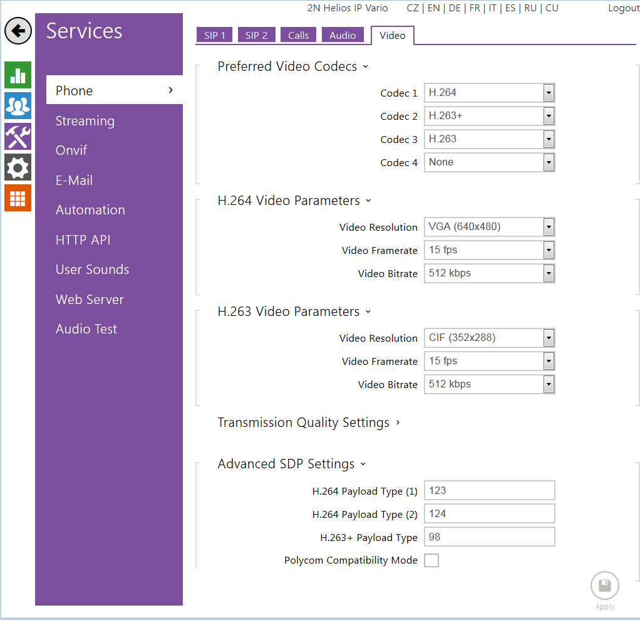
Task: Open the gear system settings icon
Action: point(18,167)
